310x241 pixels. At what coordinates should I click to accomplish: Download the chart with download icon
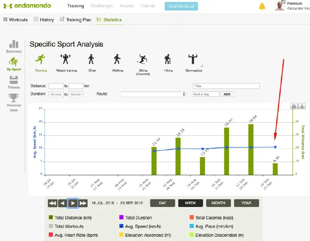pyautogui.click(x=302, y=106)
